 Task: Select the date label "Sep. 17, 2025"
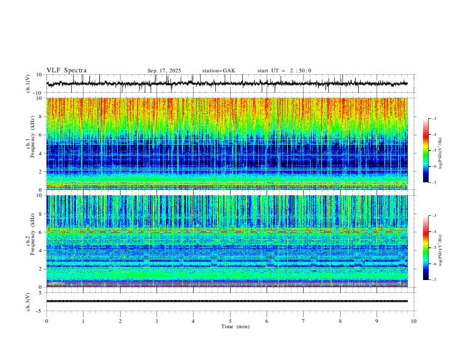[164, 71]
